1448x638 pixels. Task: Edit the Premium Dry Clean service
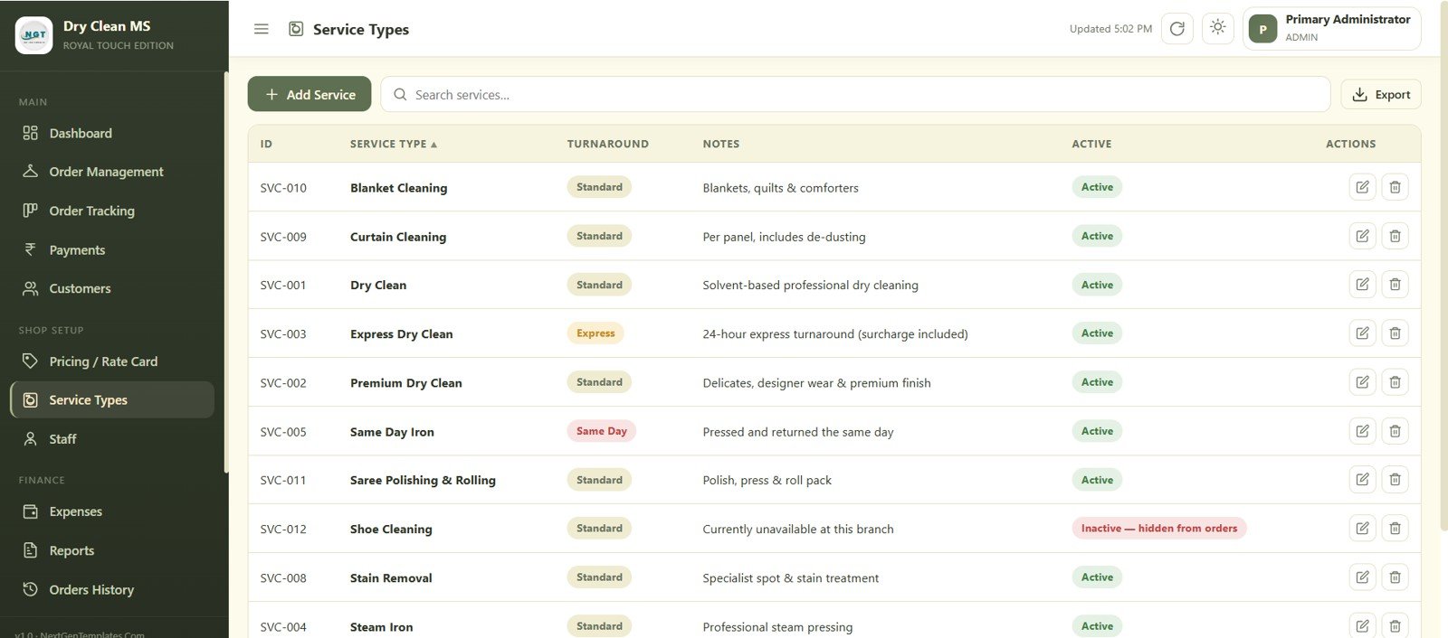pyautogui.click(x=1362, y=382)
